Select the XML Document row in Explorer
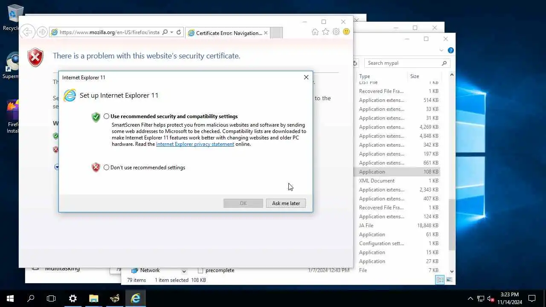 point(397,181)
